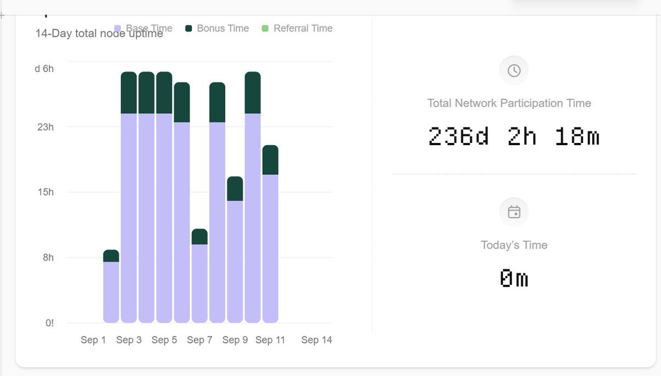
Task: Click the Sep 5 axis label
Action: [x=164, y=340]
